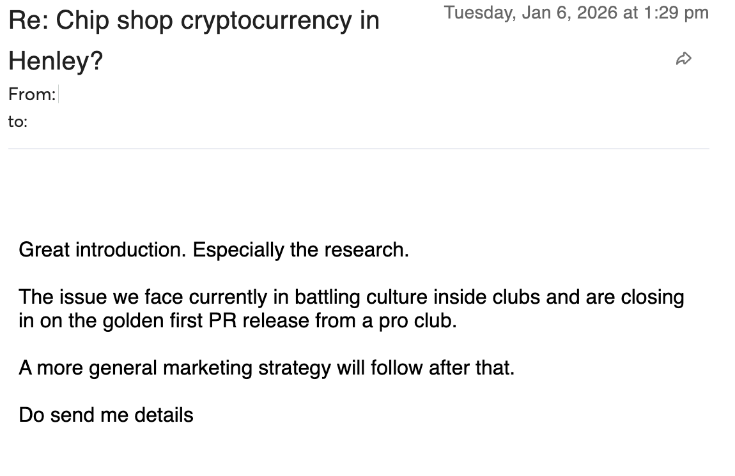The image size is (735, 476).
Task: Click the "From:" label
Action: click(x=32, y=94)
